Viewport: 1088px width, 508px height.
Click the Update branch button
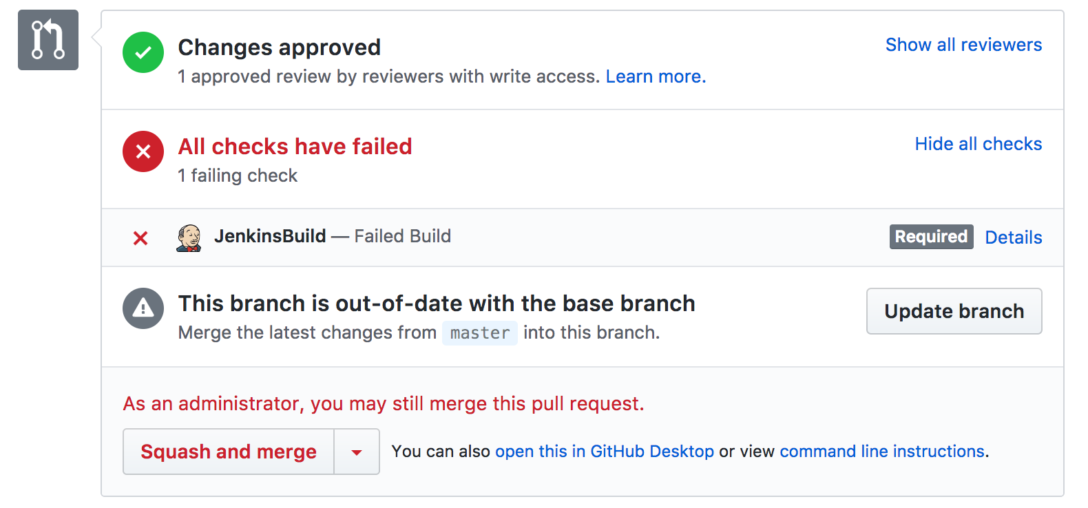click(954, 311)
